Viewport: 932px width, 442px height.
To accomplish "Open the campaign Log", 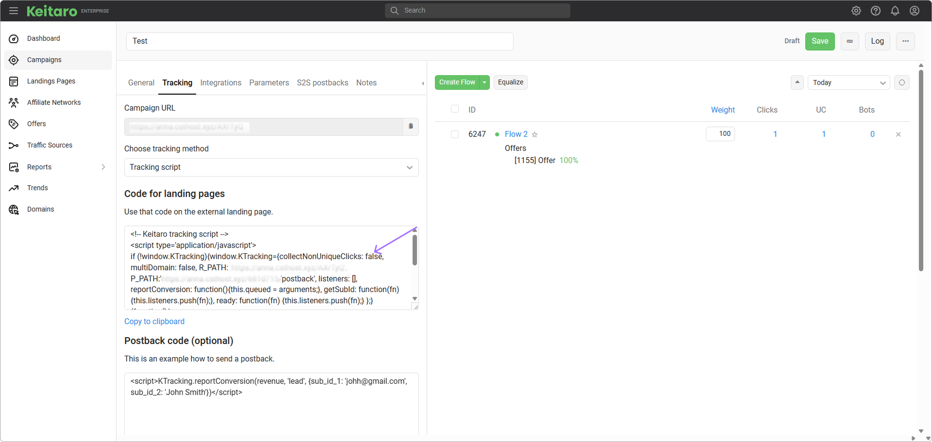I will click(878, 41).
